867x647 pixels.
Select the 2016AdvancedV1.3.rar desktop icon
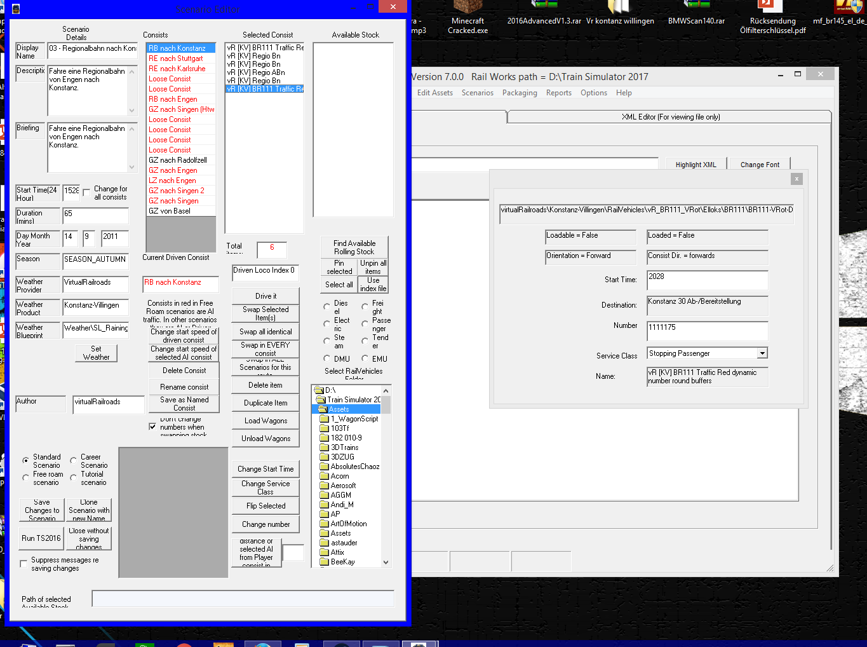[544, 13]
